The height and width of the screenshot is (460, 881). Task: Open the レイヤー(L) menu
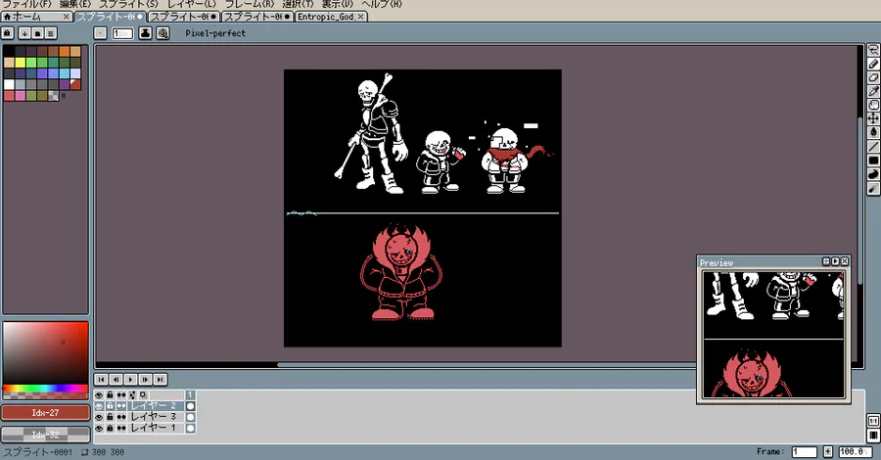click(192, 4)
